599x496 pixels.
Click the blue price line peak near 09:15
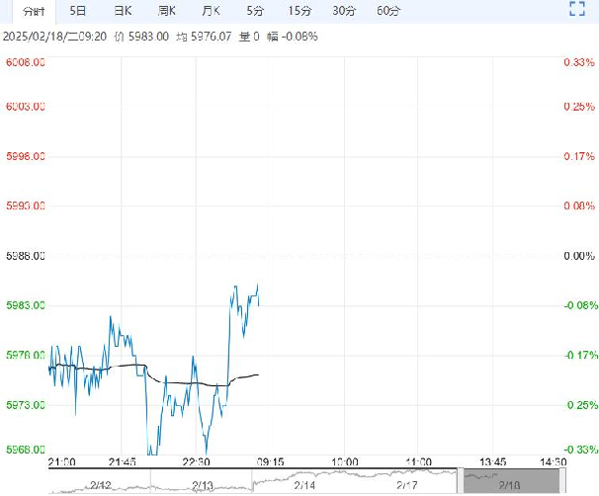[x=258, y=286]
